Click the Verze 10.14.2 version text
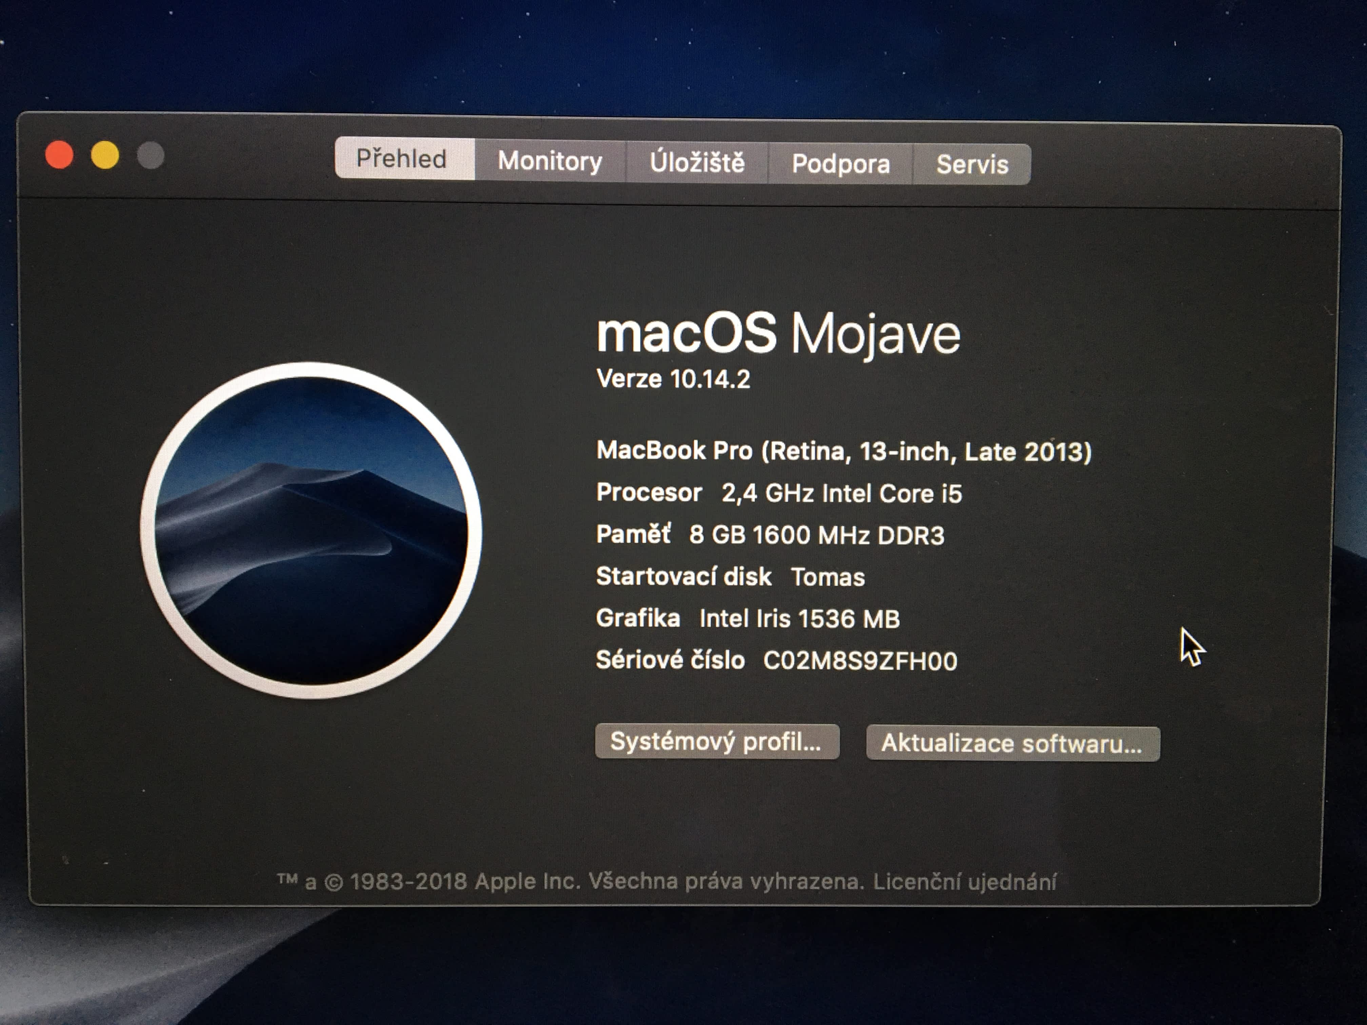Viewport: 1367px width, 1025px height. click(673, 379)
